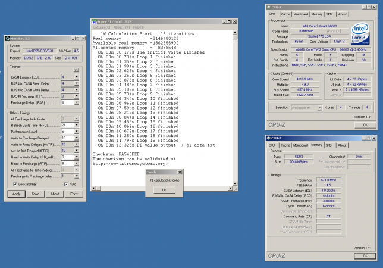The image size is (383, 268).
Task: Click Super PI vertical scrollbar down arrow
Action: pyautogui.click(x=235, y=183)
